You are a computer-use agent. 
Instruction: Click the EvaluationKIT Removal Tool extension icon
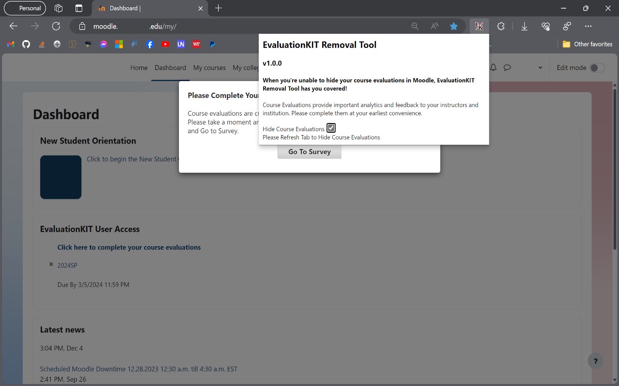(479, 27)
